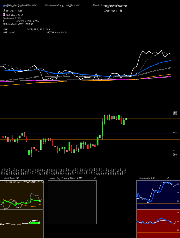Click the 'Intra Day Trading Price & MR' title
Screen dimensions: 180x238
66,178
